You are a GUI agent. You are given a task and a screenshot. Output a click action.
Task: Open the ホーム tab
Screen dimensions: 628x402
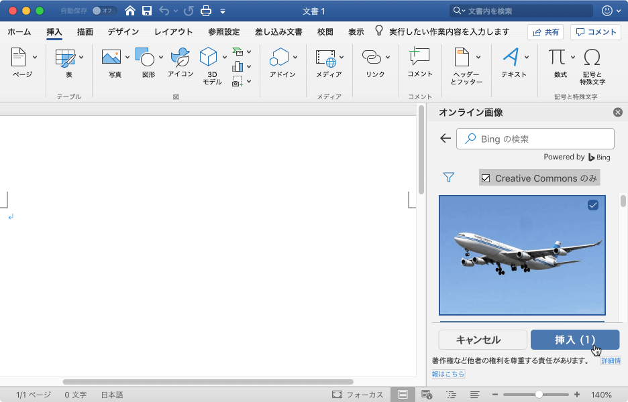[19, 31]
